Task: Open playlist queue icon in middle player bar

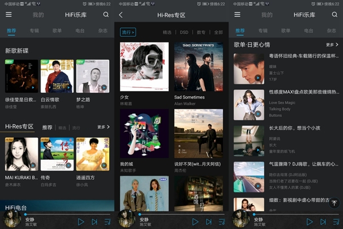Action: click(222, 222)
